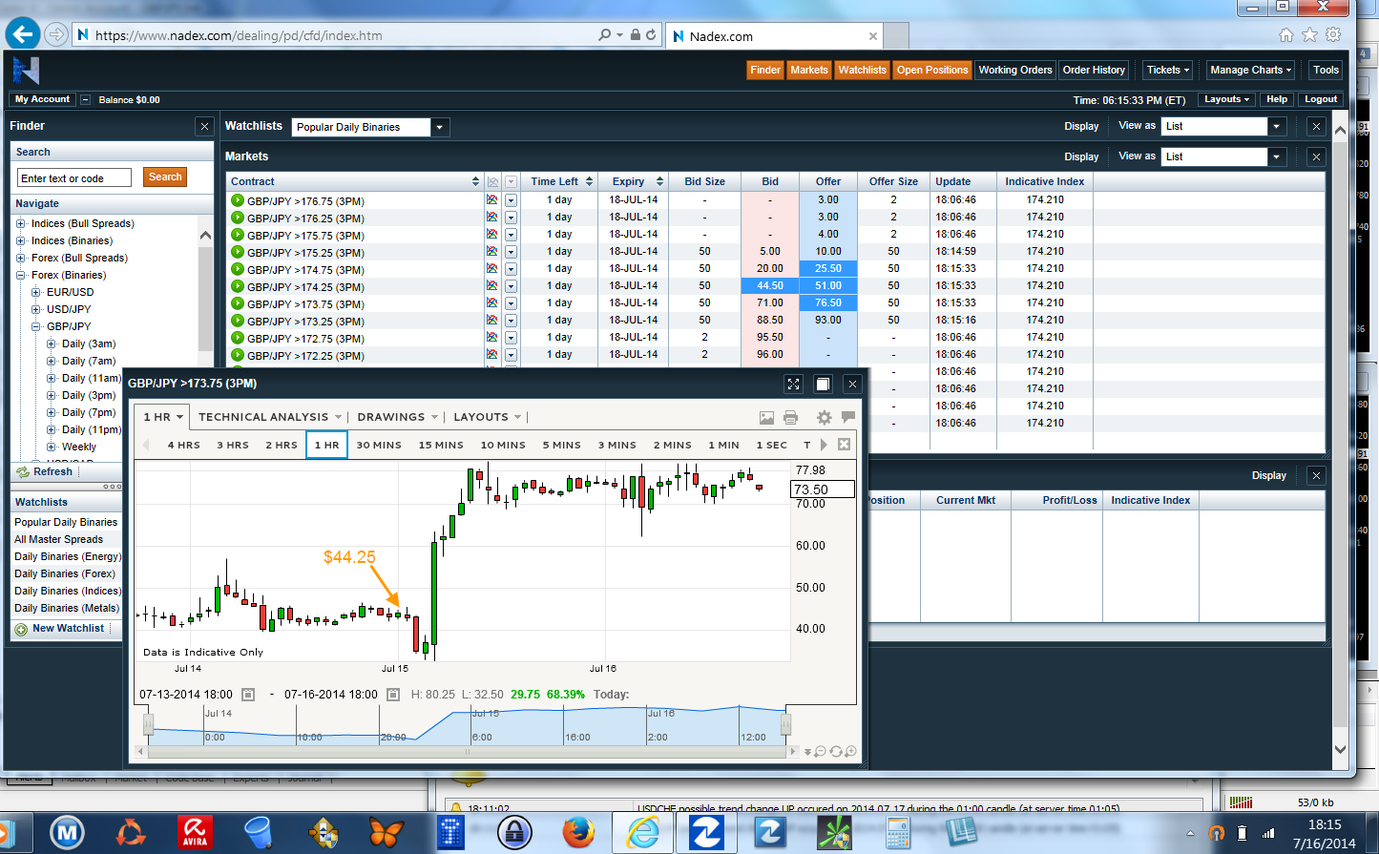Viewport: 1379px width, 854px height.
Task: Open the Markets View as List dropdown
Action: click(1277, 156)
